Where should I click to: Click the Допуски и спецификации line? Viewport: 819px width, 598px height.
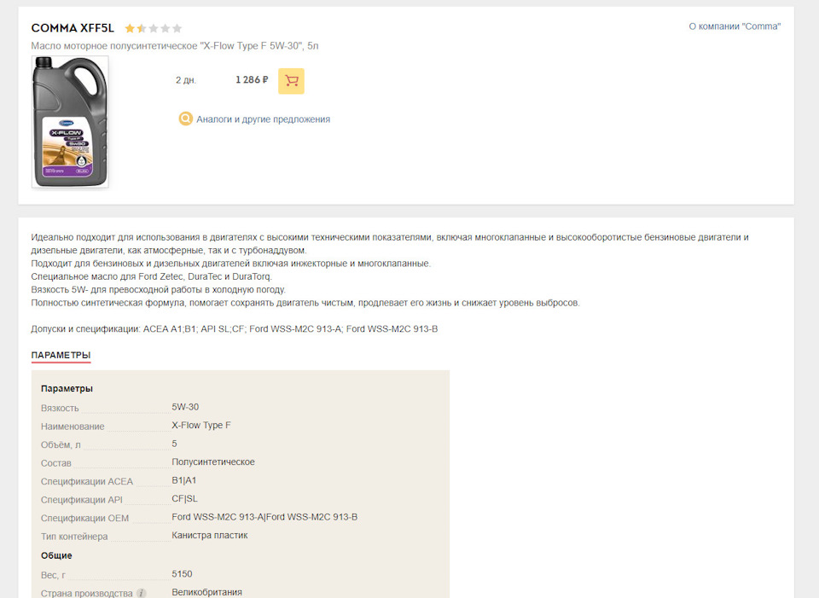[x=234, y=329]
